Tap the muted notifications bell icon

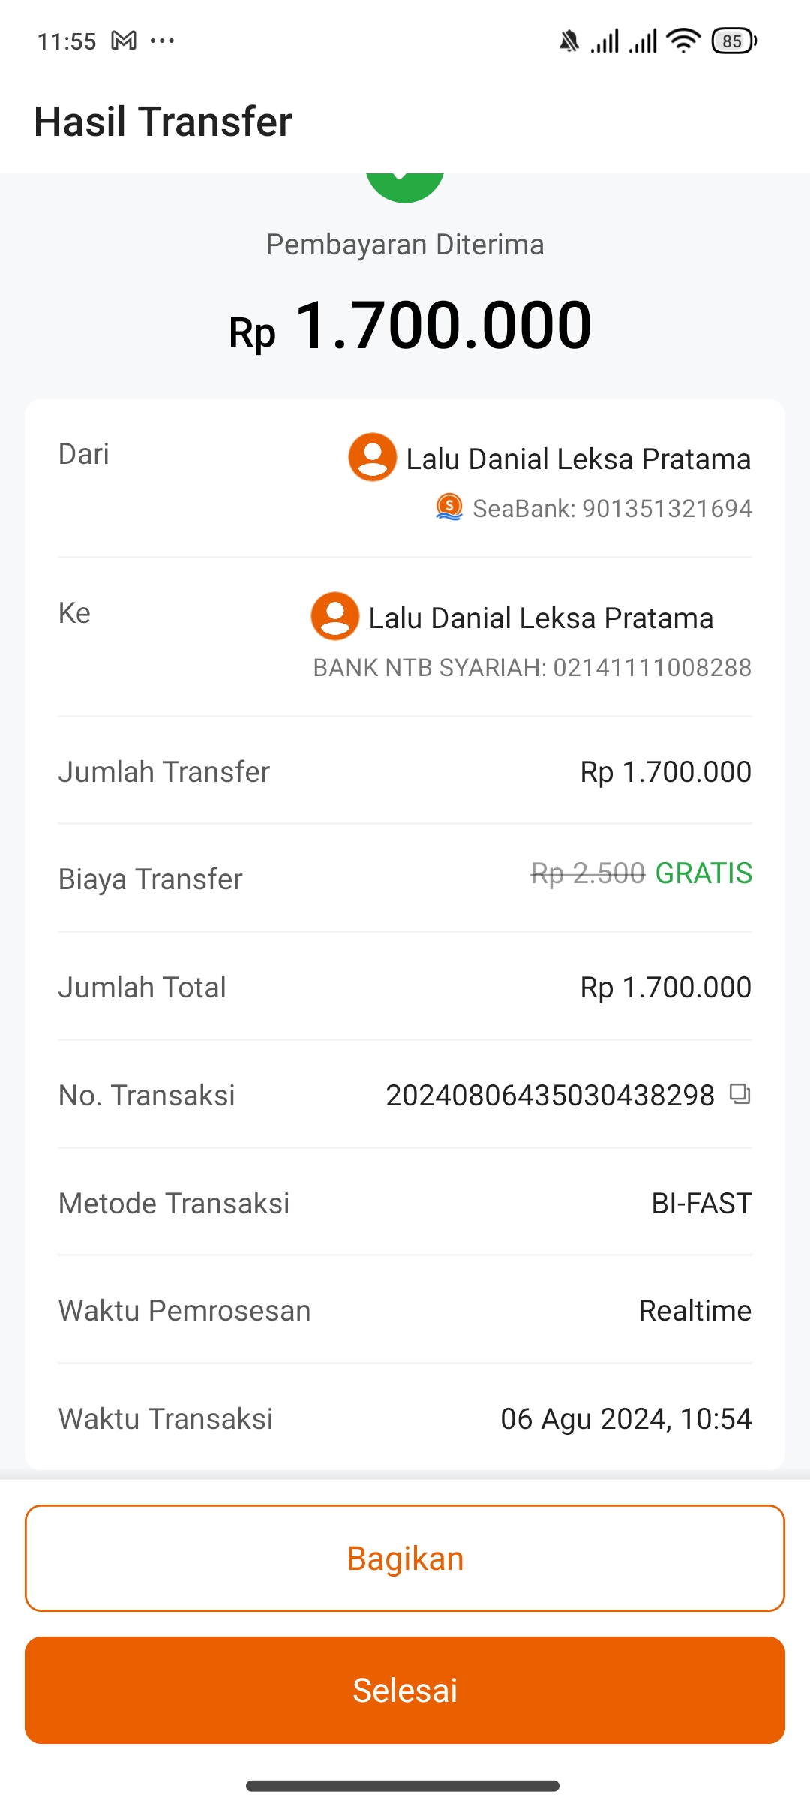click(569, 41)
